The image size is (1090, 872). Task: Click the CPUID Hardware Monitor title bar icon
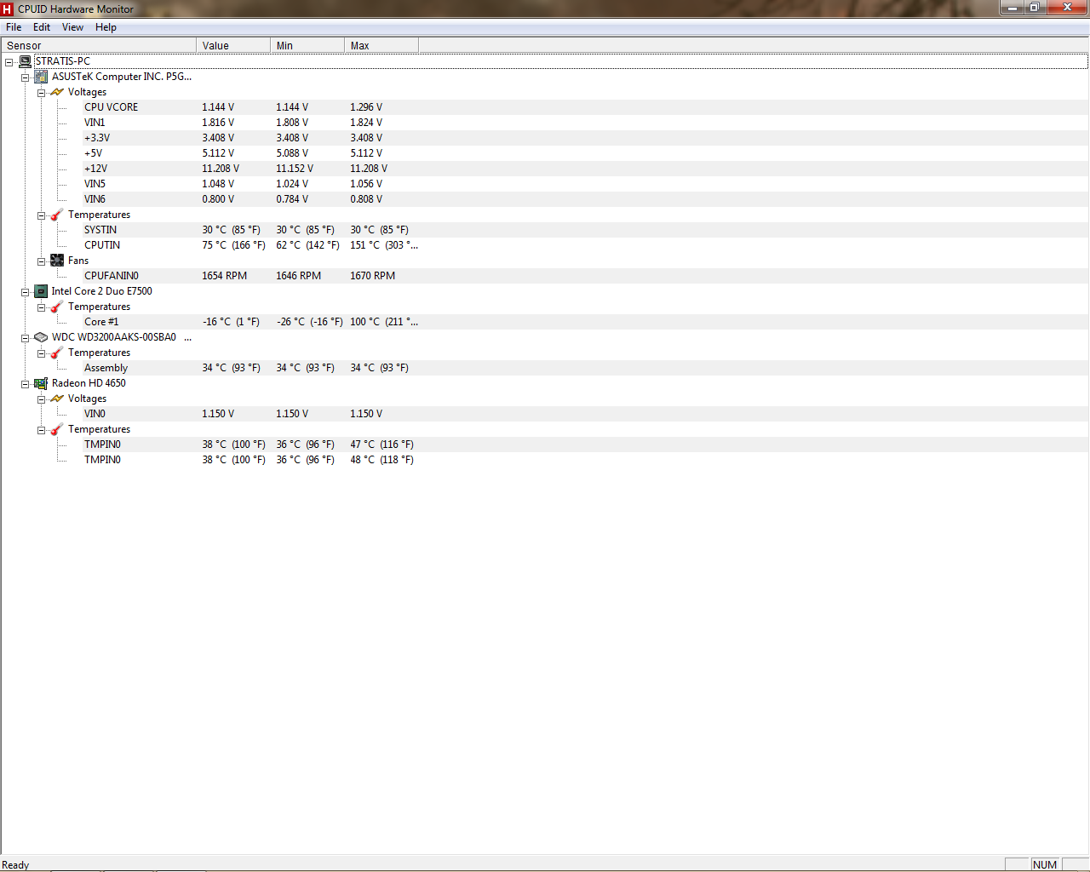point(8,9)
